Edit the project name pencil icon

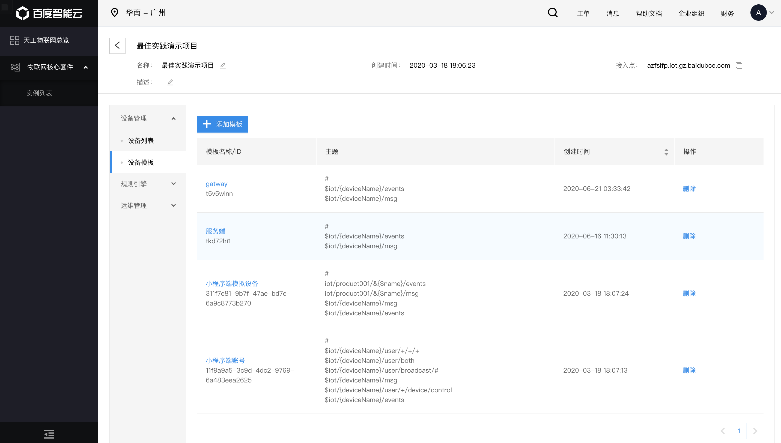tap(223, 65)
